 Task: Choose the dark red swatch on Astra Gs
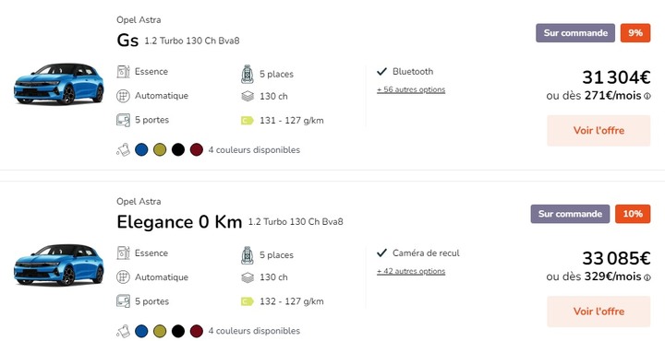197,150
